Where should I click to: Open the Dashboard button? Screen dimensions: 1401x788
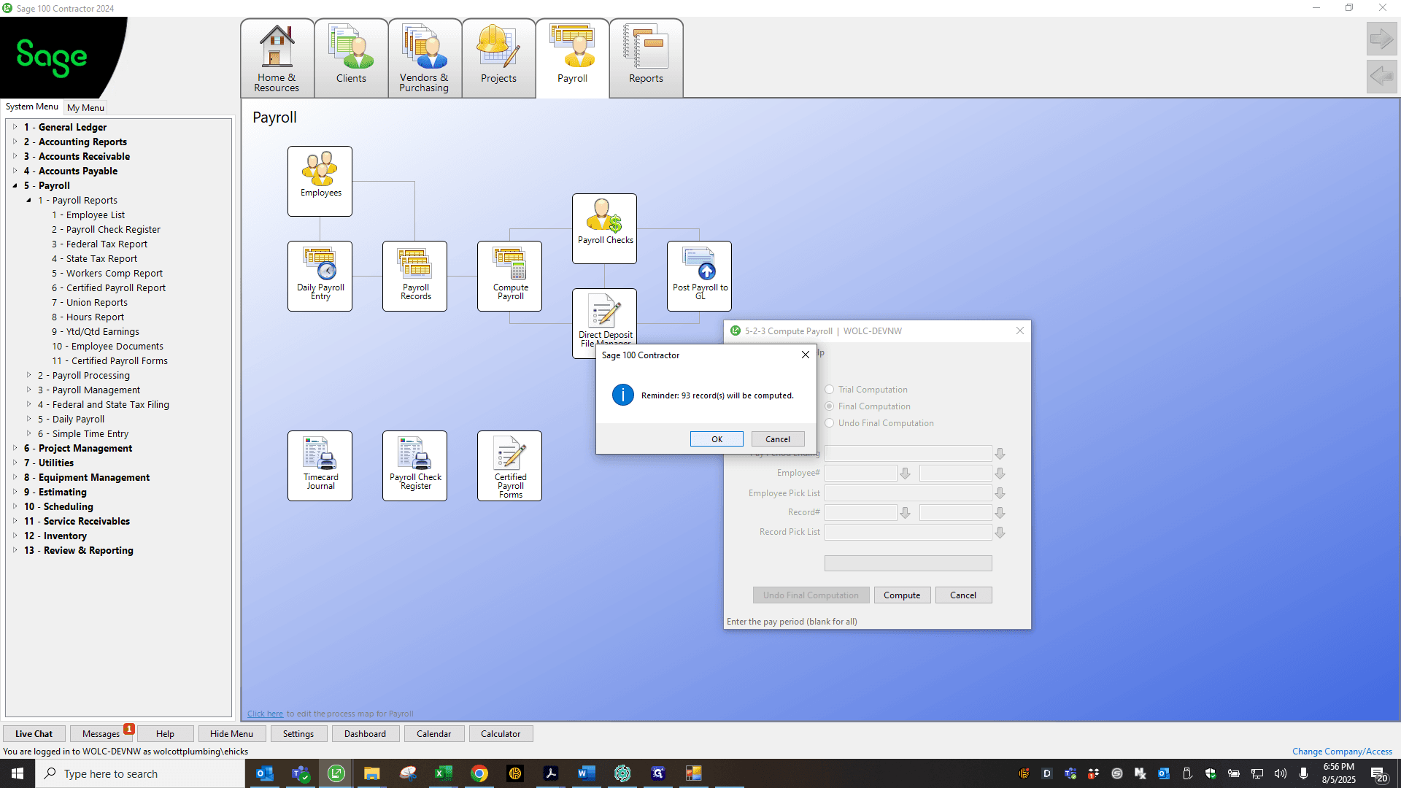[x=365, y=734]
